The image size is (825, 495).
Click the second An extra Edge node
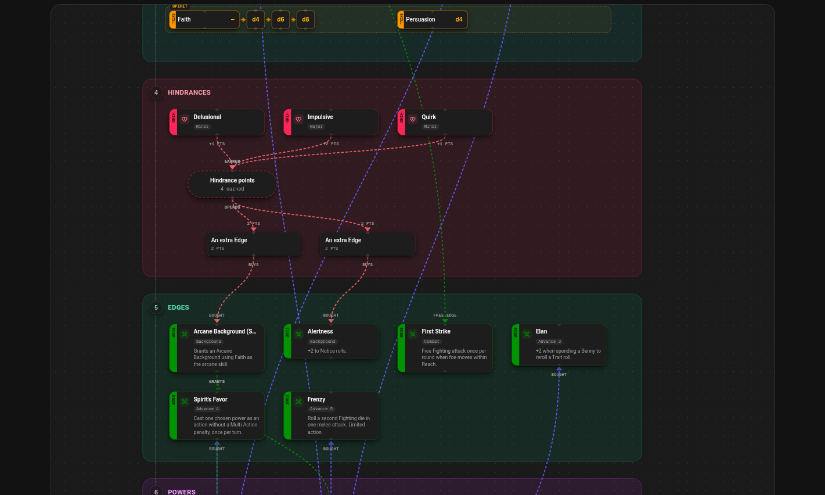pos(368,244)
